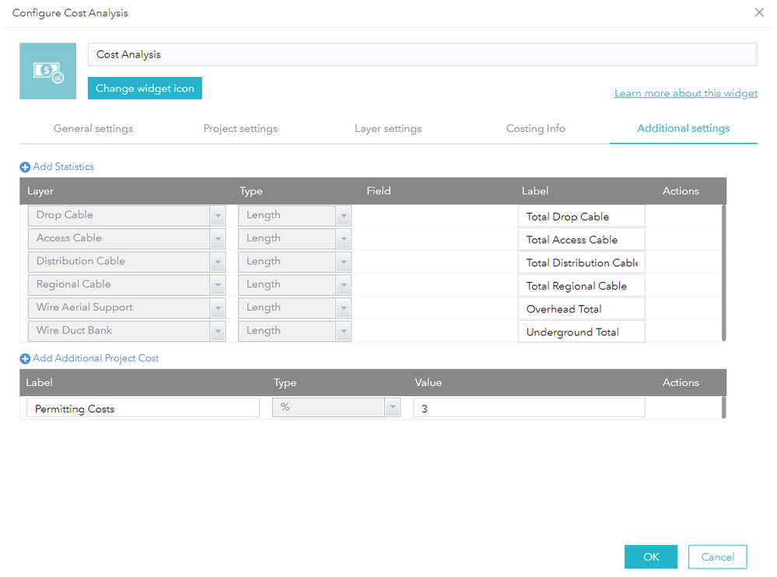Click the plus icon beside Add Additional Project Cost
The width and height of the screenshot is (777, 577).
click(25, 359)
